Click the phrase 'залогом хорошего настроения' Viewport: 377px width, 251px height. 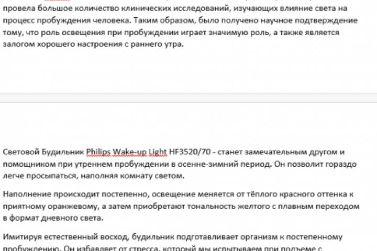pyautogui.click(x=62, y=44)
